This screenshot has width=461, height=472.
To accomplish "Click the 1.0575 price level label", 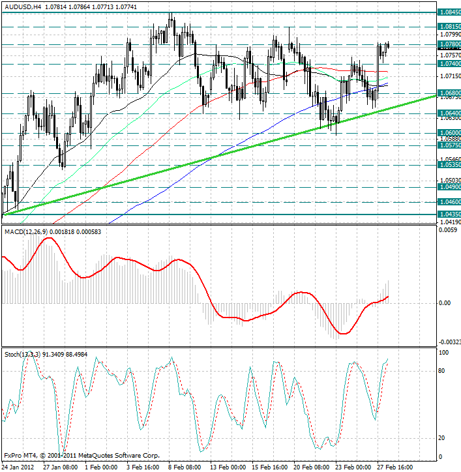I will click(x=449, y=145).
